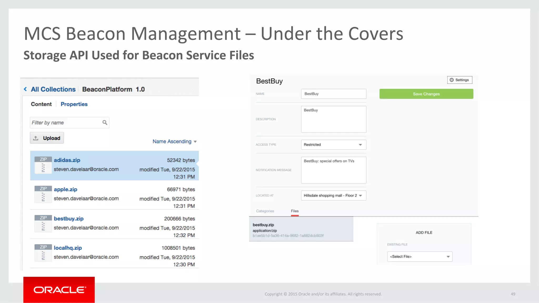This screenshot has height=303, width=539.
Task: Click the BestBuy page heading
Action: [269, 81]
